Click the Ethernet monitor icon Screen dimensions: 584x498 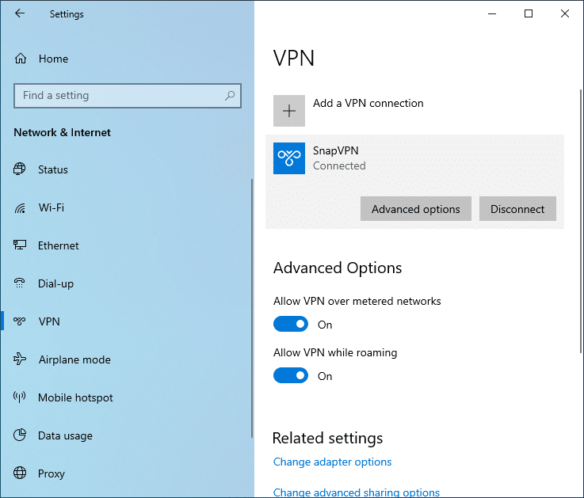pos(20,245)
